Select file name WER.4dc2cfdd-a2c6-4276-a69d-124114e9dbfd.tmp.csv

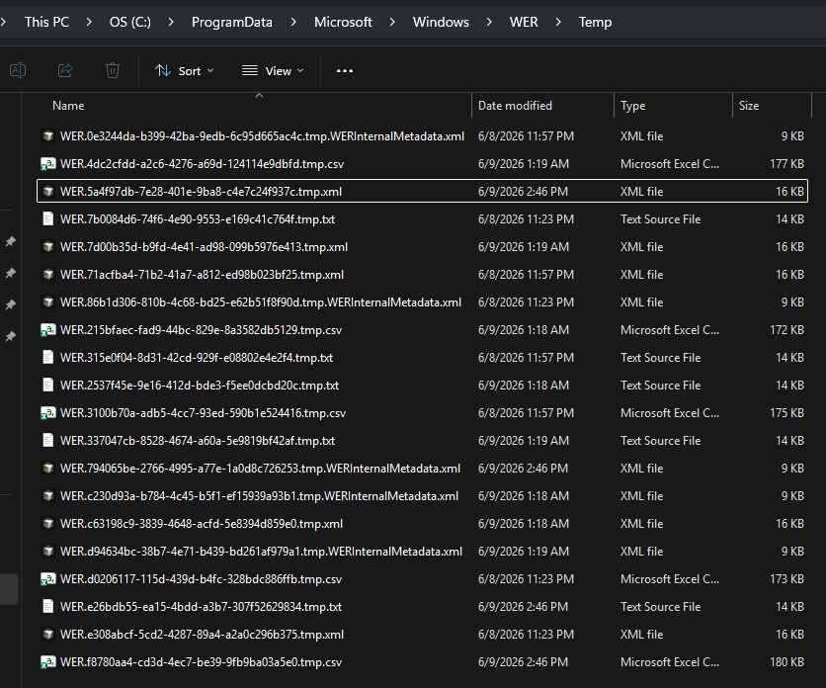[x=202, y=164]
